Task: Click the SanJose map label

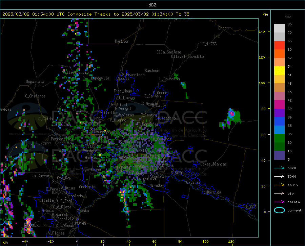Action: tap(152, 71)
